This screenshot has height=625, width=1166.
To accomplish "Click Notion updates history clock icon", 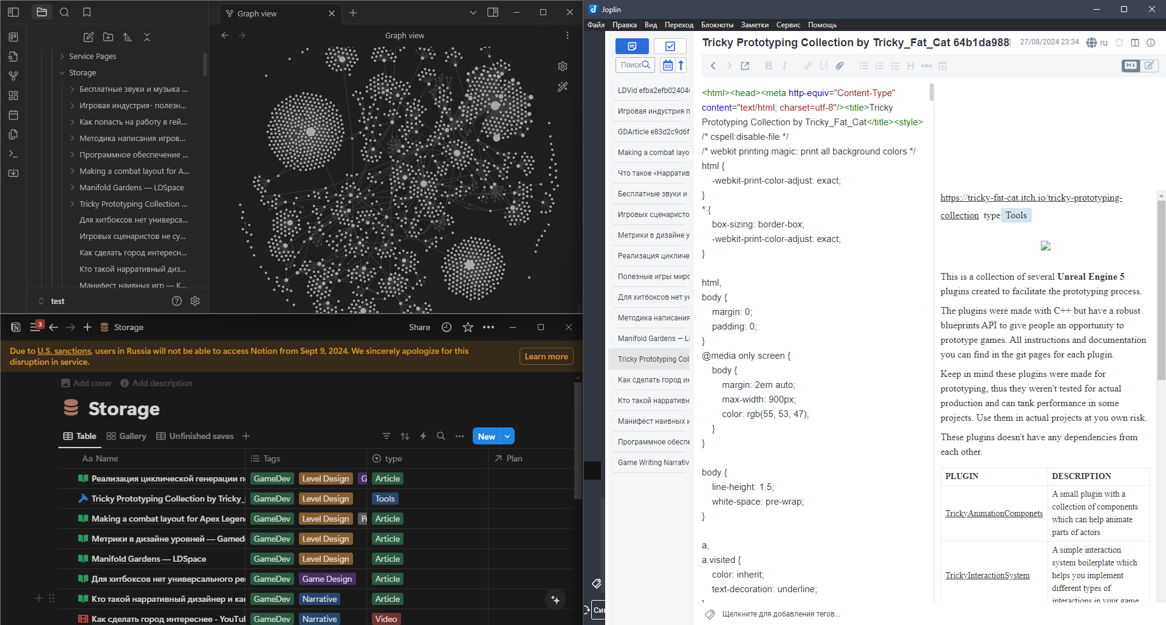I will point(447,327).
